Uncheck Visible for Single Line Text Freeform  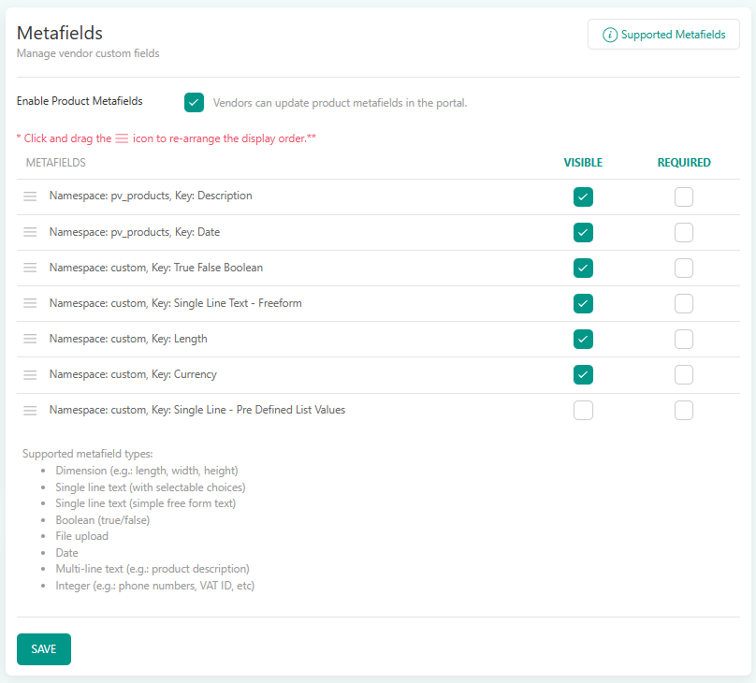point(583,303)
